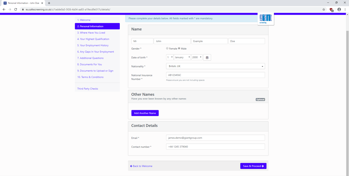The image size is (349, 176).
Task: Open the birth month dropdown
Action: 182,57
